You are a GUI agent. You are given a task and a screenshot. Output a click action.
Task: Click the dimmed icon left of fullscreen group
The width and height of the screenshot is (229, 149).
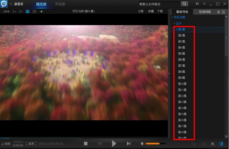click(194, 144)
